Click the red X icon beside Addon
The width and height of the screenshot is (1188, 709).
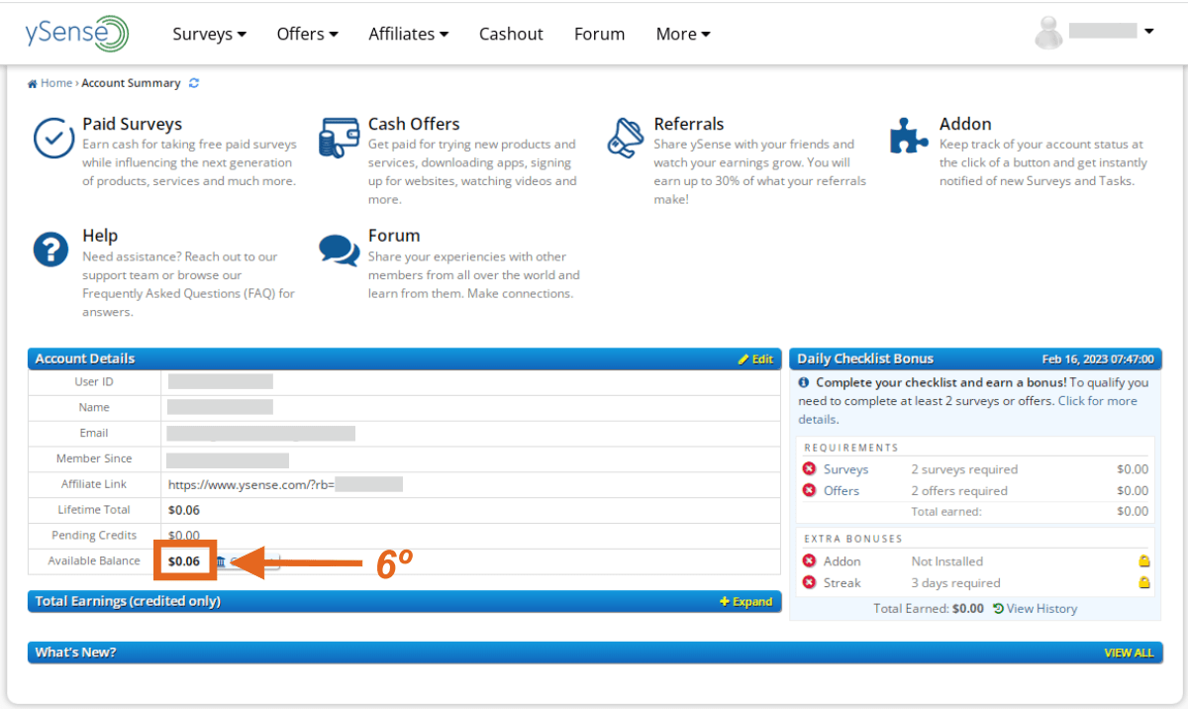[x=809, y=561]
